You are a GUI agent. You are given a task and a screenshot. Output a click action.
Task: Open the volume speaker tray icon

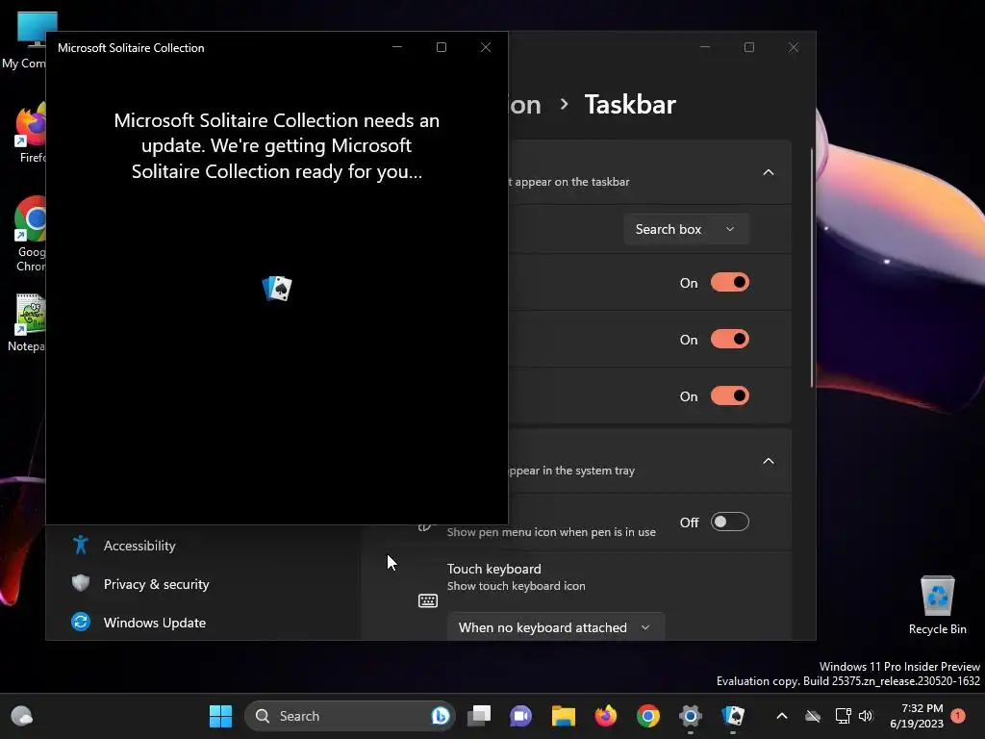click(866, 716)
